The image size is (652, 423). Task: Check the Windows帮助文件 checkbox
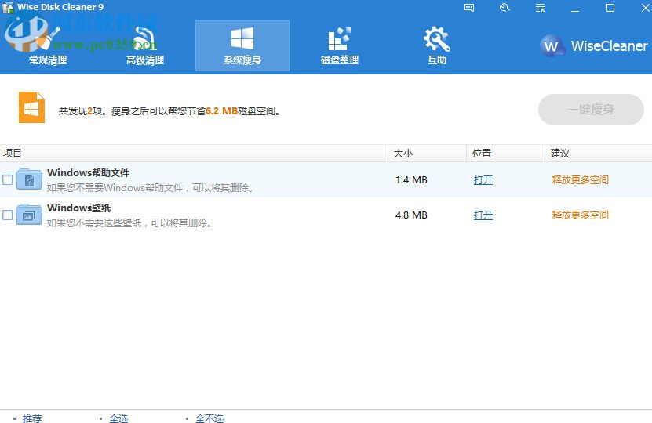(x=8, y=179)
